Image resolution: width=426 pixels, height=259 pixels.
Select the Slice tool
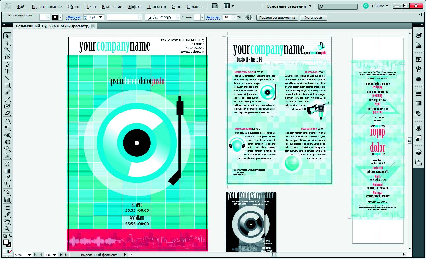tap(7, 215)
